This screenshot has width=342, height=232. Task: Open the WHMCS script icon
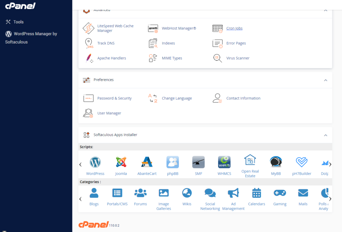[x=224, y=162]
